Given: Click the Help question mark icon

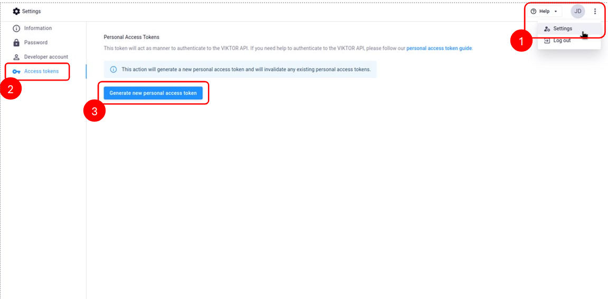Looking at the screenshot, I should pyautogui.click(x=533, y=11).
